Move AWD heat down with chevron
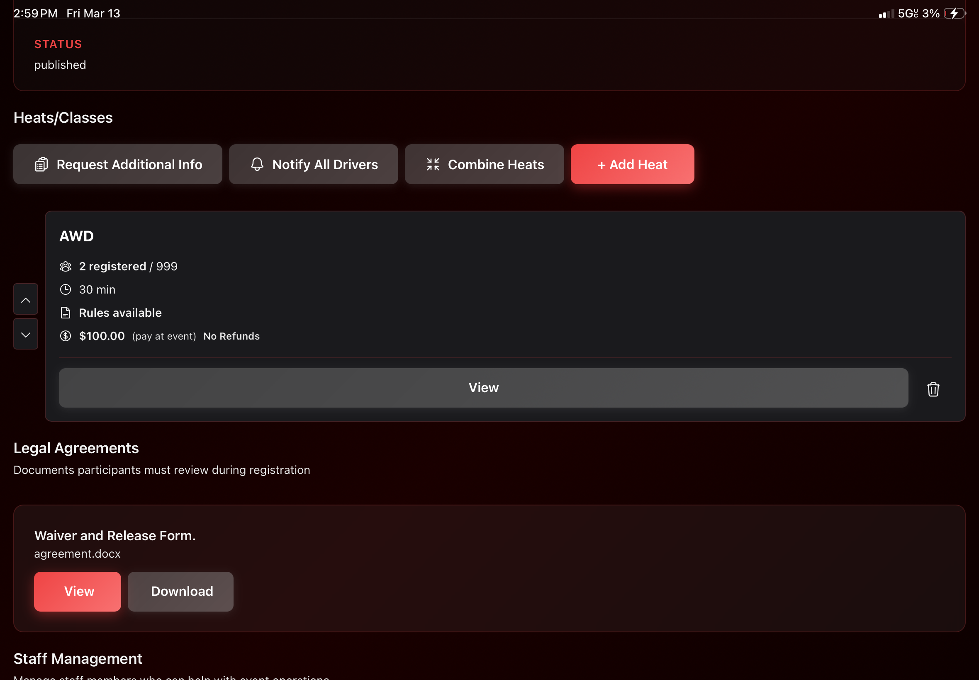Viewport: 979px width, 680px height. 26,335
